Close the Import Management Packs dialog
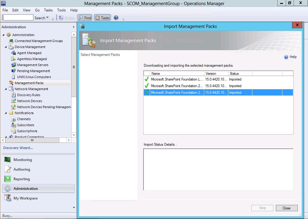The image size is (308, 219). coord(297,25)
